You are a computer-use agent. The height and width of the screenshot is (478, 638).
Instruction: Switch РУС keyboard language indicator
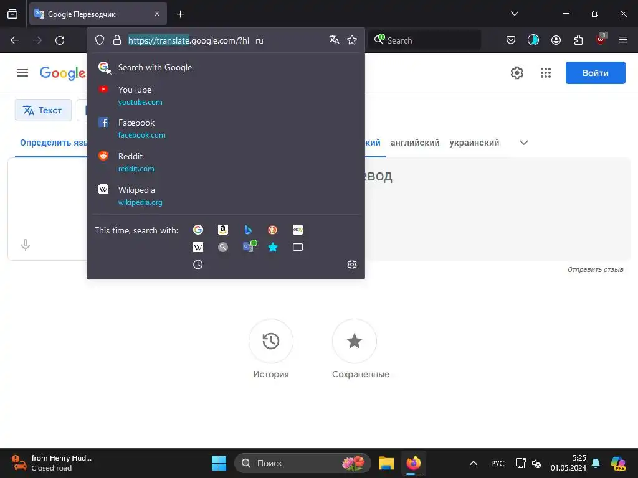click(497, 463)
